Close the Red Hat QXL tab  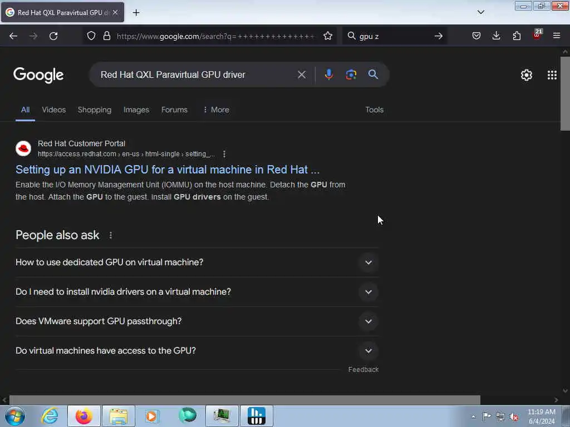pyautogui.click(x=115, y=13)
